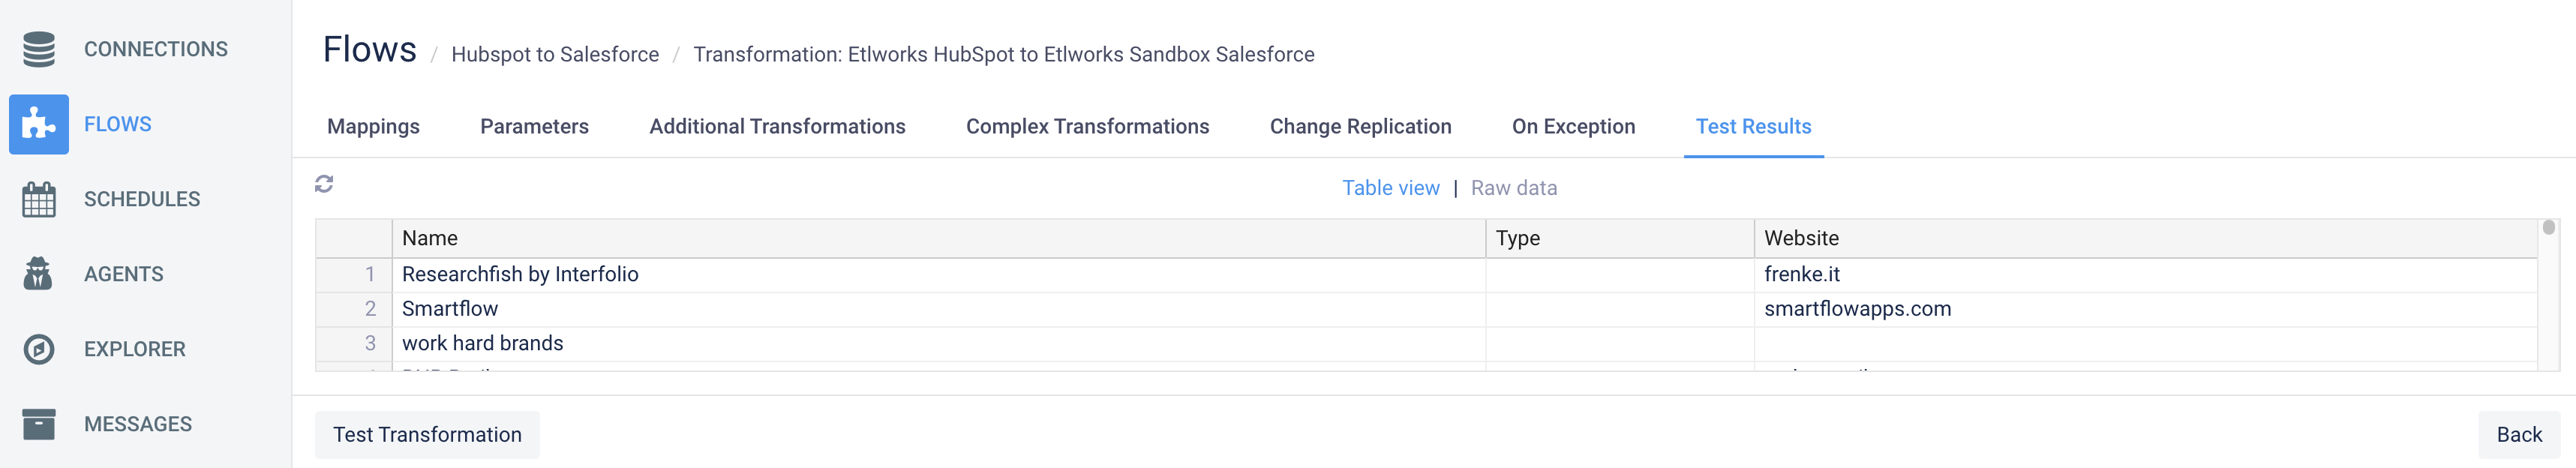Select the Researchfish by Interfolio cell
This screenshot has width=2576, height=468.
point(938,274)
